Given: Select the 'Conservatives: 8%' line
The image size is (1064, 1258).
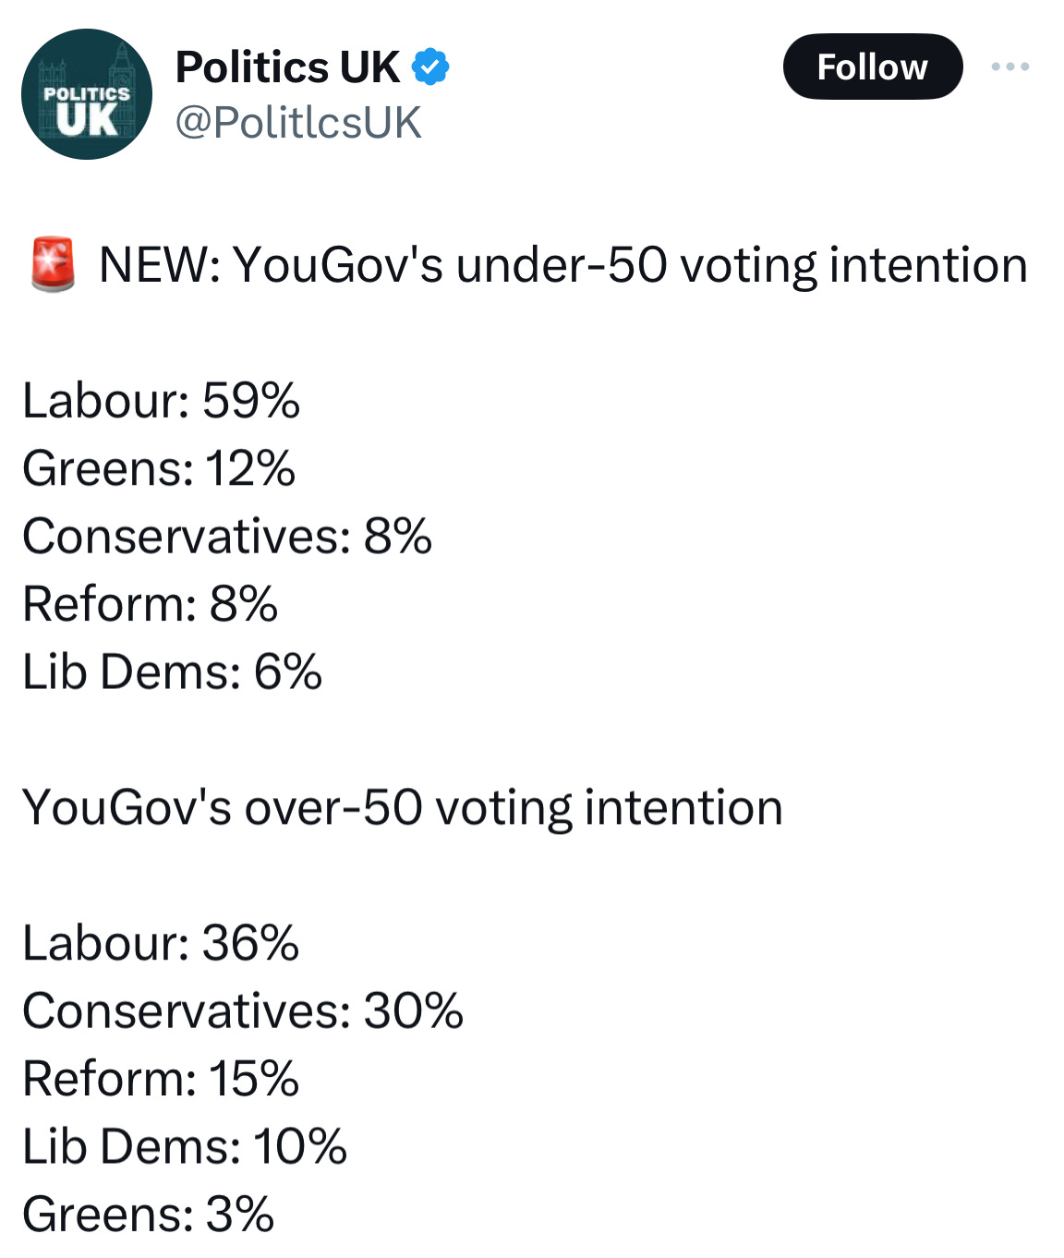Looking at the screenshot, I should [226, 536].
